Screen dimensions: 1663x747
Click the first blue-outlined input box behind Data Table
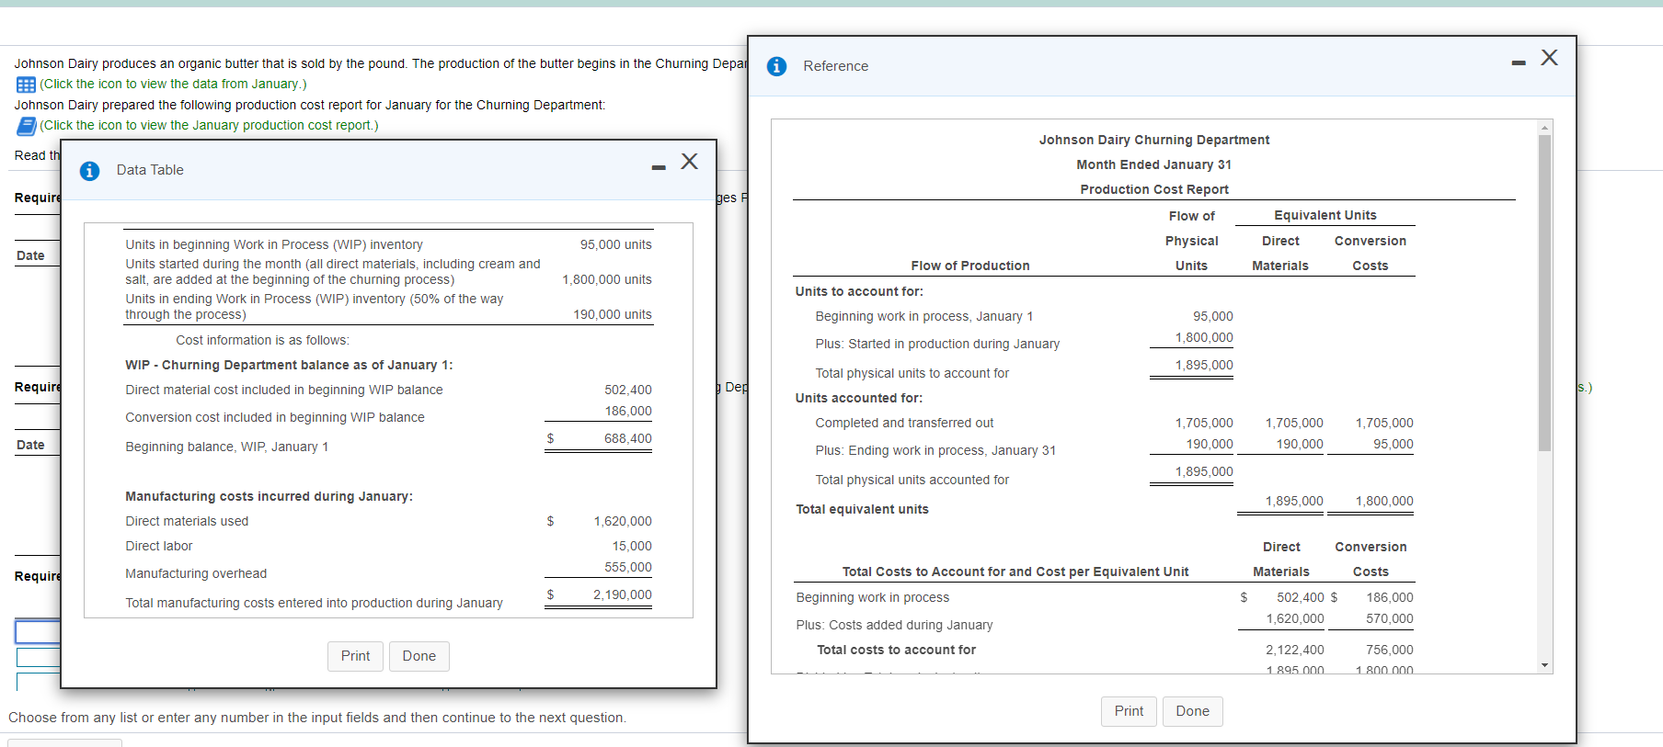click(38, 631)
